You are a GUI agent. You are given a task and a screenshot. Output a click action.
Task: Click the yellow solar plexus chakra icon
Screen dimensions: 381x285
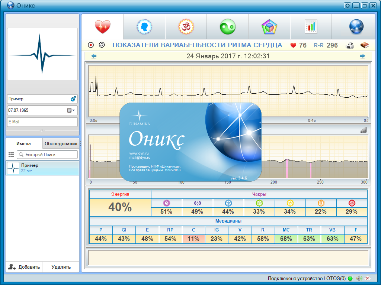pos(290,203)
